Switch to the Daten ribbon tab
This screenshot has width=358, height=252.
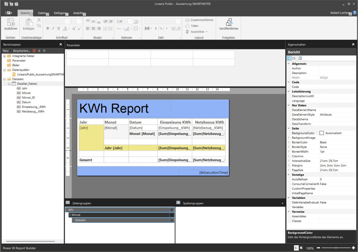tap(42, 13)
